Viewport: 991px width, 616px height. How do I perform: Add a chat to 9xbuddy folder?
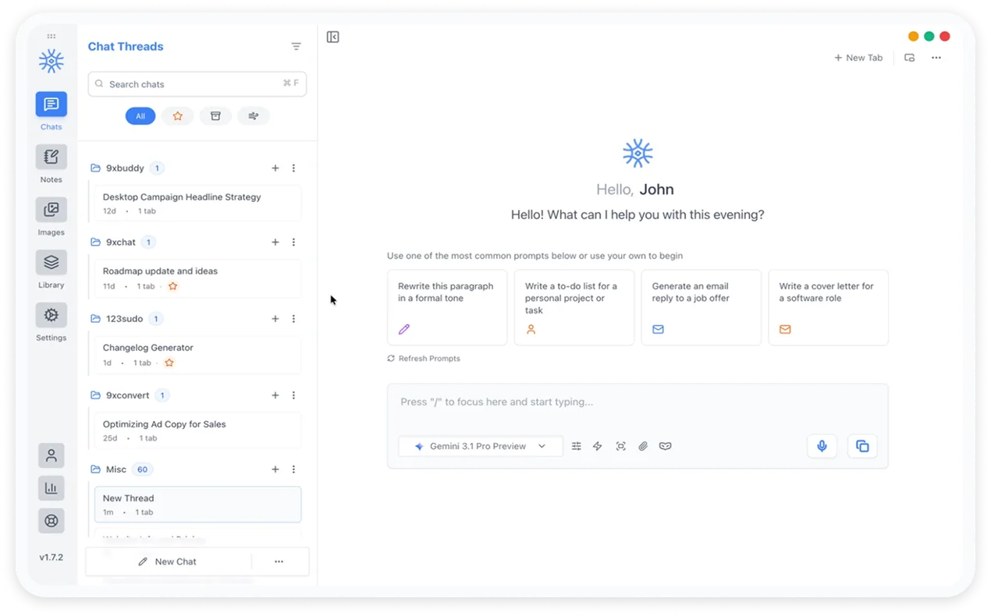click(x=275, y=168)
